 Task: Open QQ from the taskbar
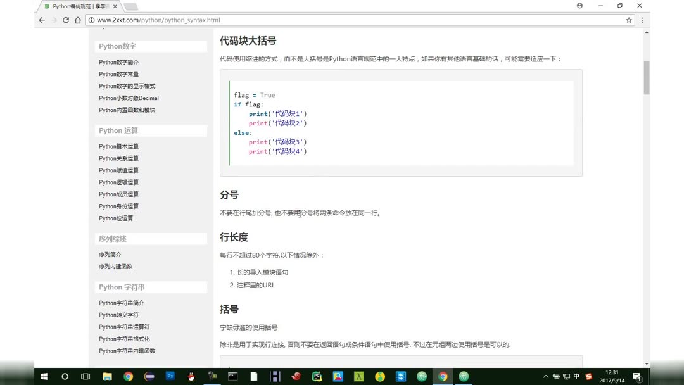click(x=191, y=376)
